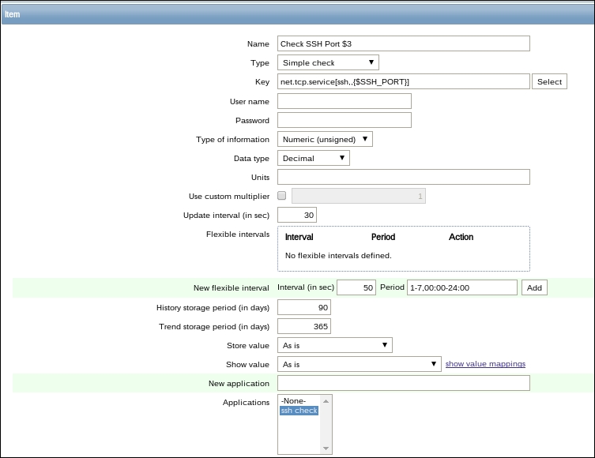Screen dimensions: 595x458
Task: Click the Units text field
Action: (403, 177)
